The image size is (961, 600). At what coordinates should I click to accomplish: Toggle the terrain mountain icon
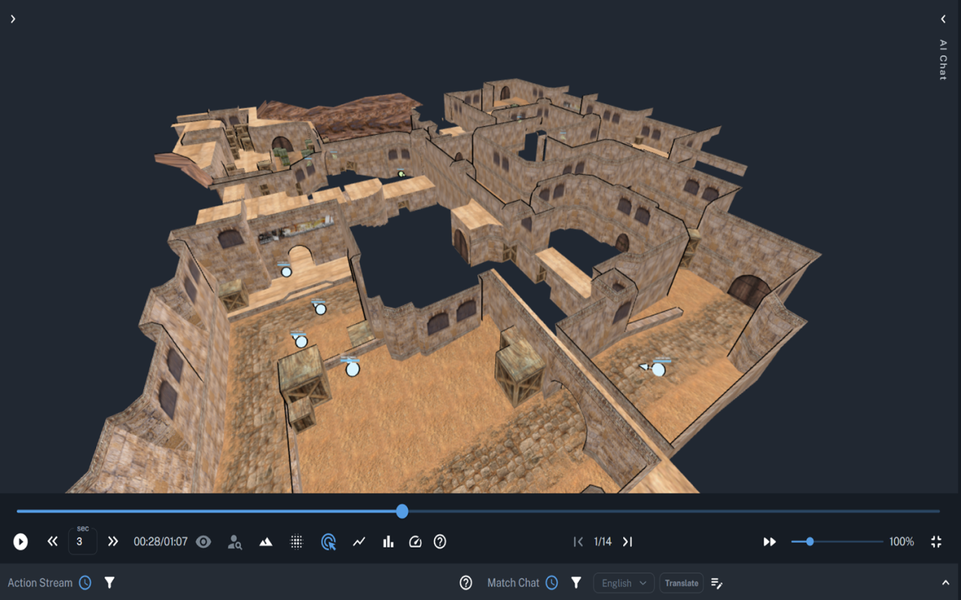tap(266, 541)
